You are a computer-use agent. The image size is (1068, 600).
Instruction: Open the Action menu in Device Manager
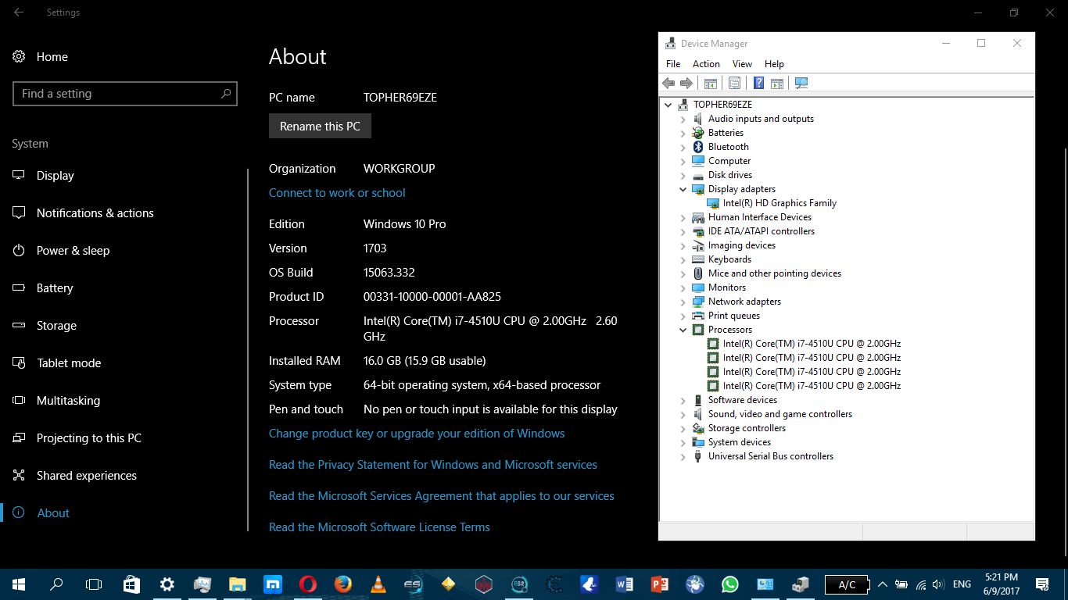[706, 64]
